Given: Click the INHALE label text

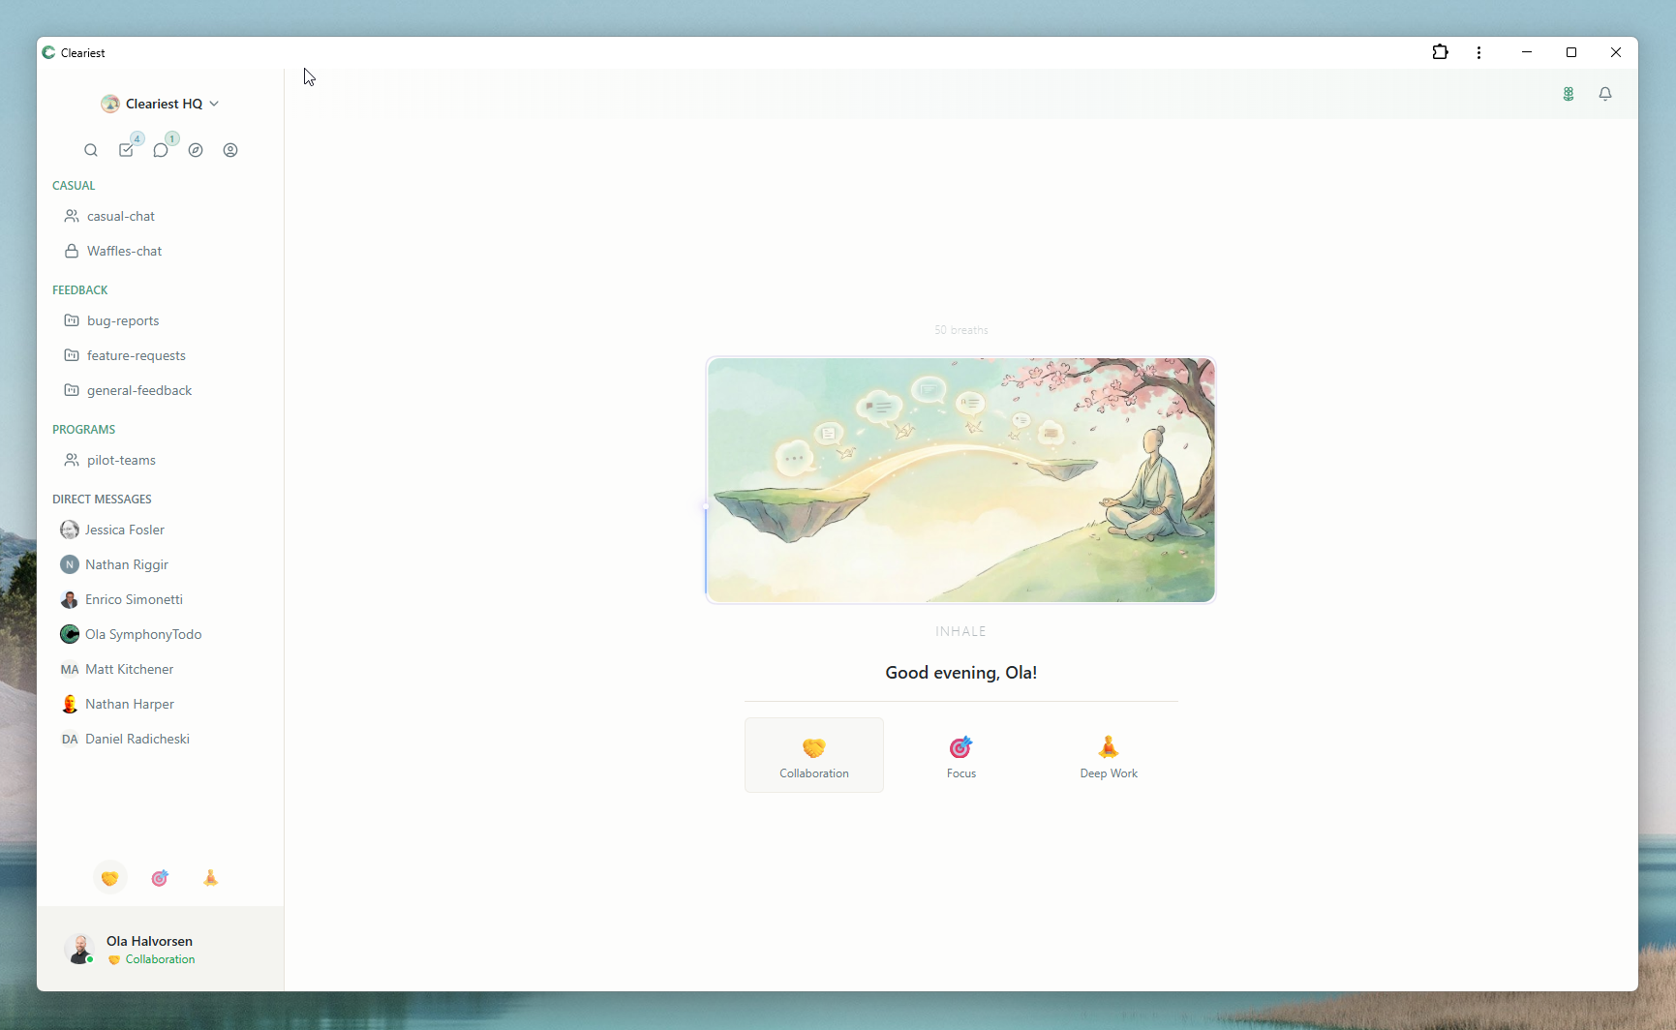Looking at the screenshot, I should coord(960,631).
